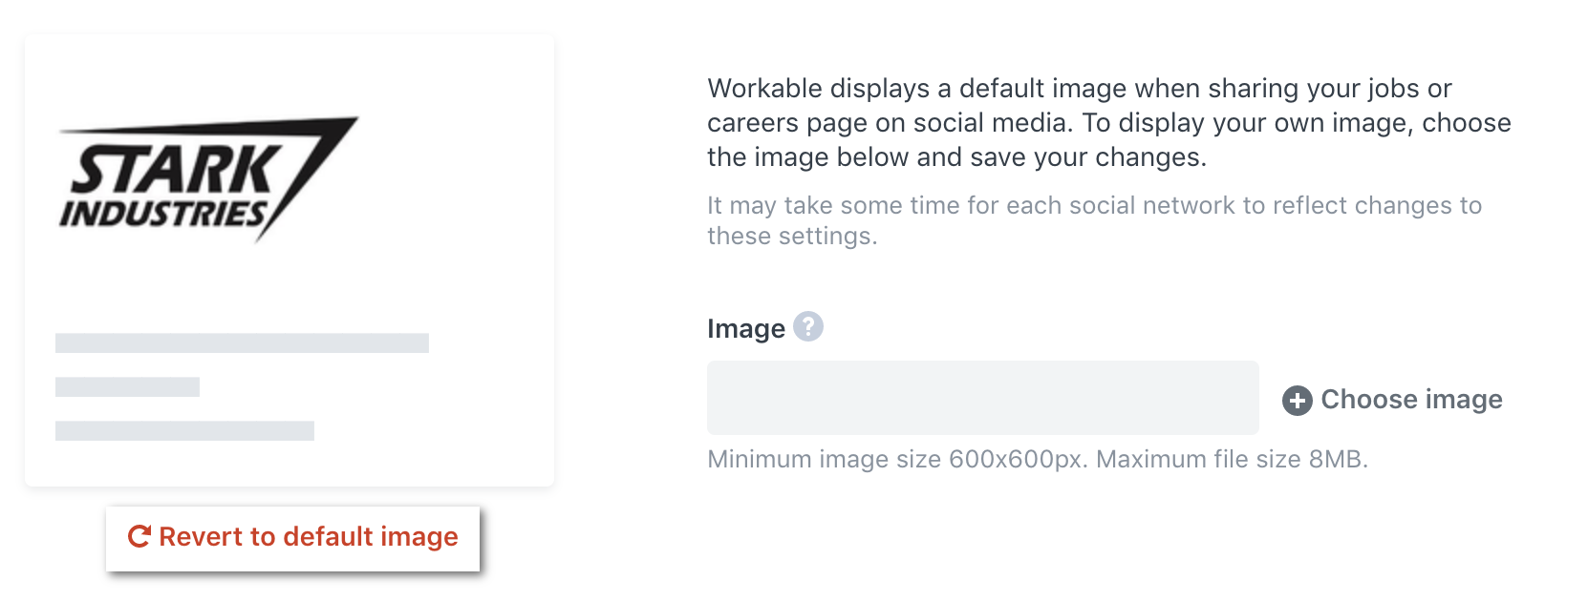Image resolution: width=1588 pixels, height=601 pixels.
Task: Click the Image field label text
Action: 746,329
